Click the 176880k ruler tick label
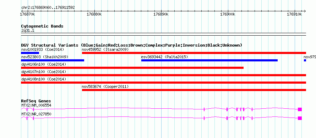Image resolution: width=316 pixels, height=138 pixels. tap(94, 14)
